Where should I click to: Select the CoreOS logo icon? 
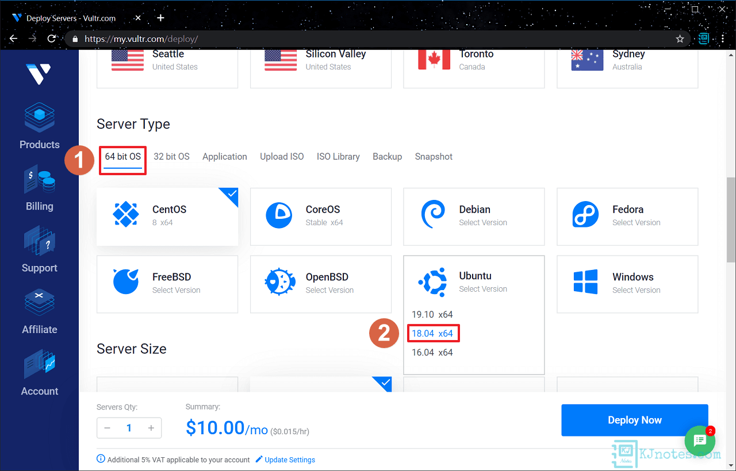click(279, 215)
